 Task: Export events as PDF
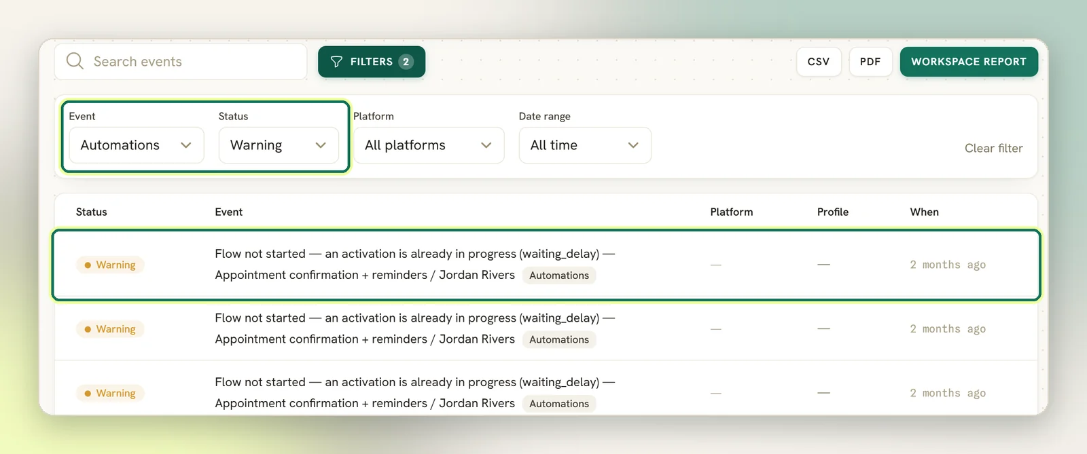tap(870, 62)
